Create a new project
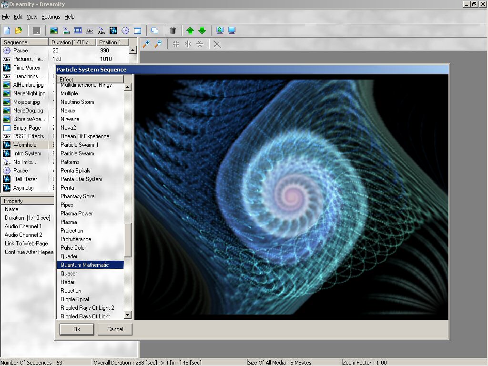The image size is (488, 366). coord(7,30)
